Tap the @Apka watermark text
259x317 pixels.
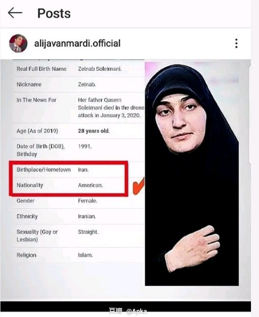(137, 311)
